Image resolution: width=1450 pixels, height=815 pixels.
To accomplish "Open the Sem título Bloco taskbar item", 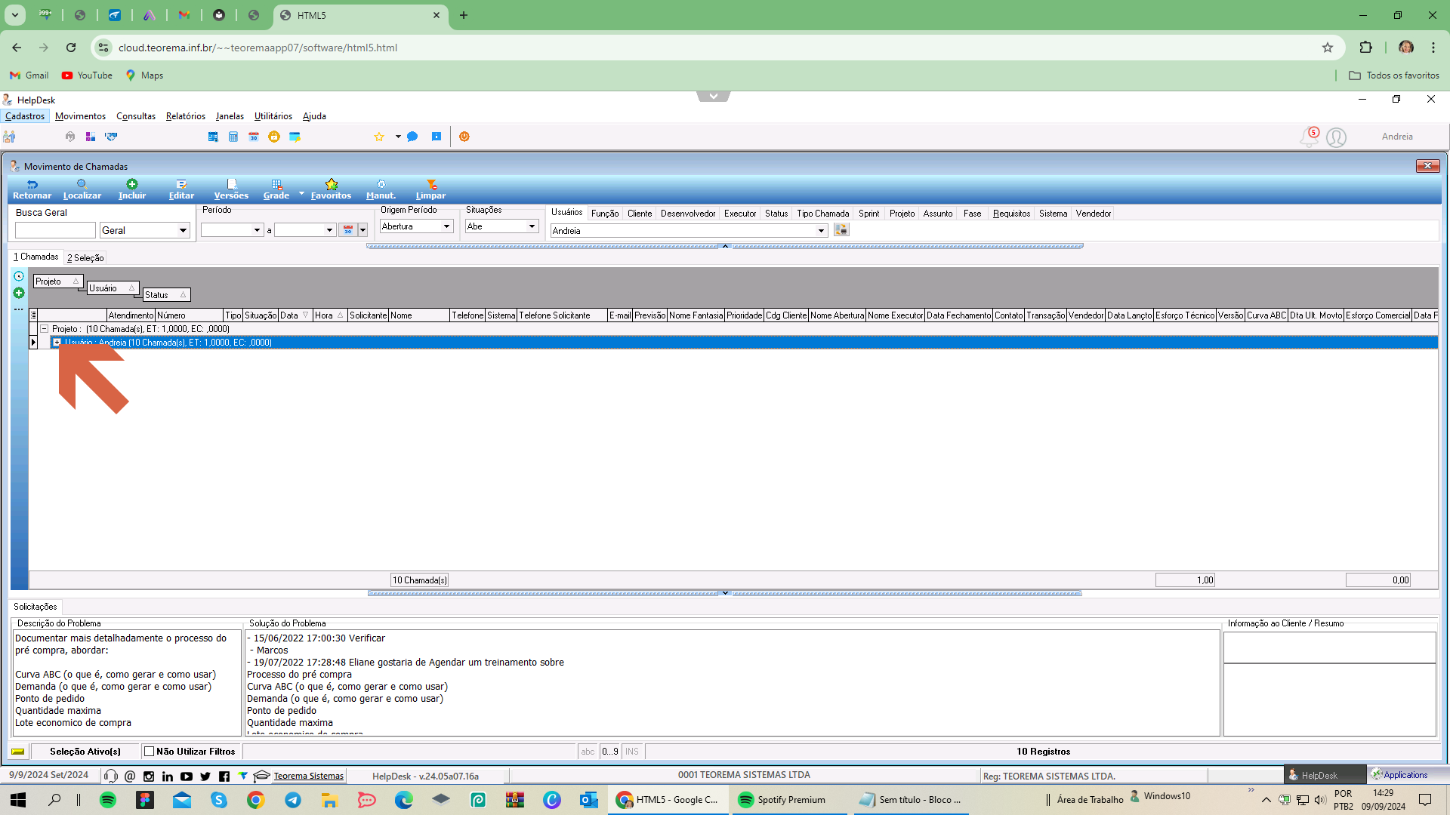I will (x=910, y=800).
